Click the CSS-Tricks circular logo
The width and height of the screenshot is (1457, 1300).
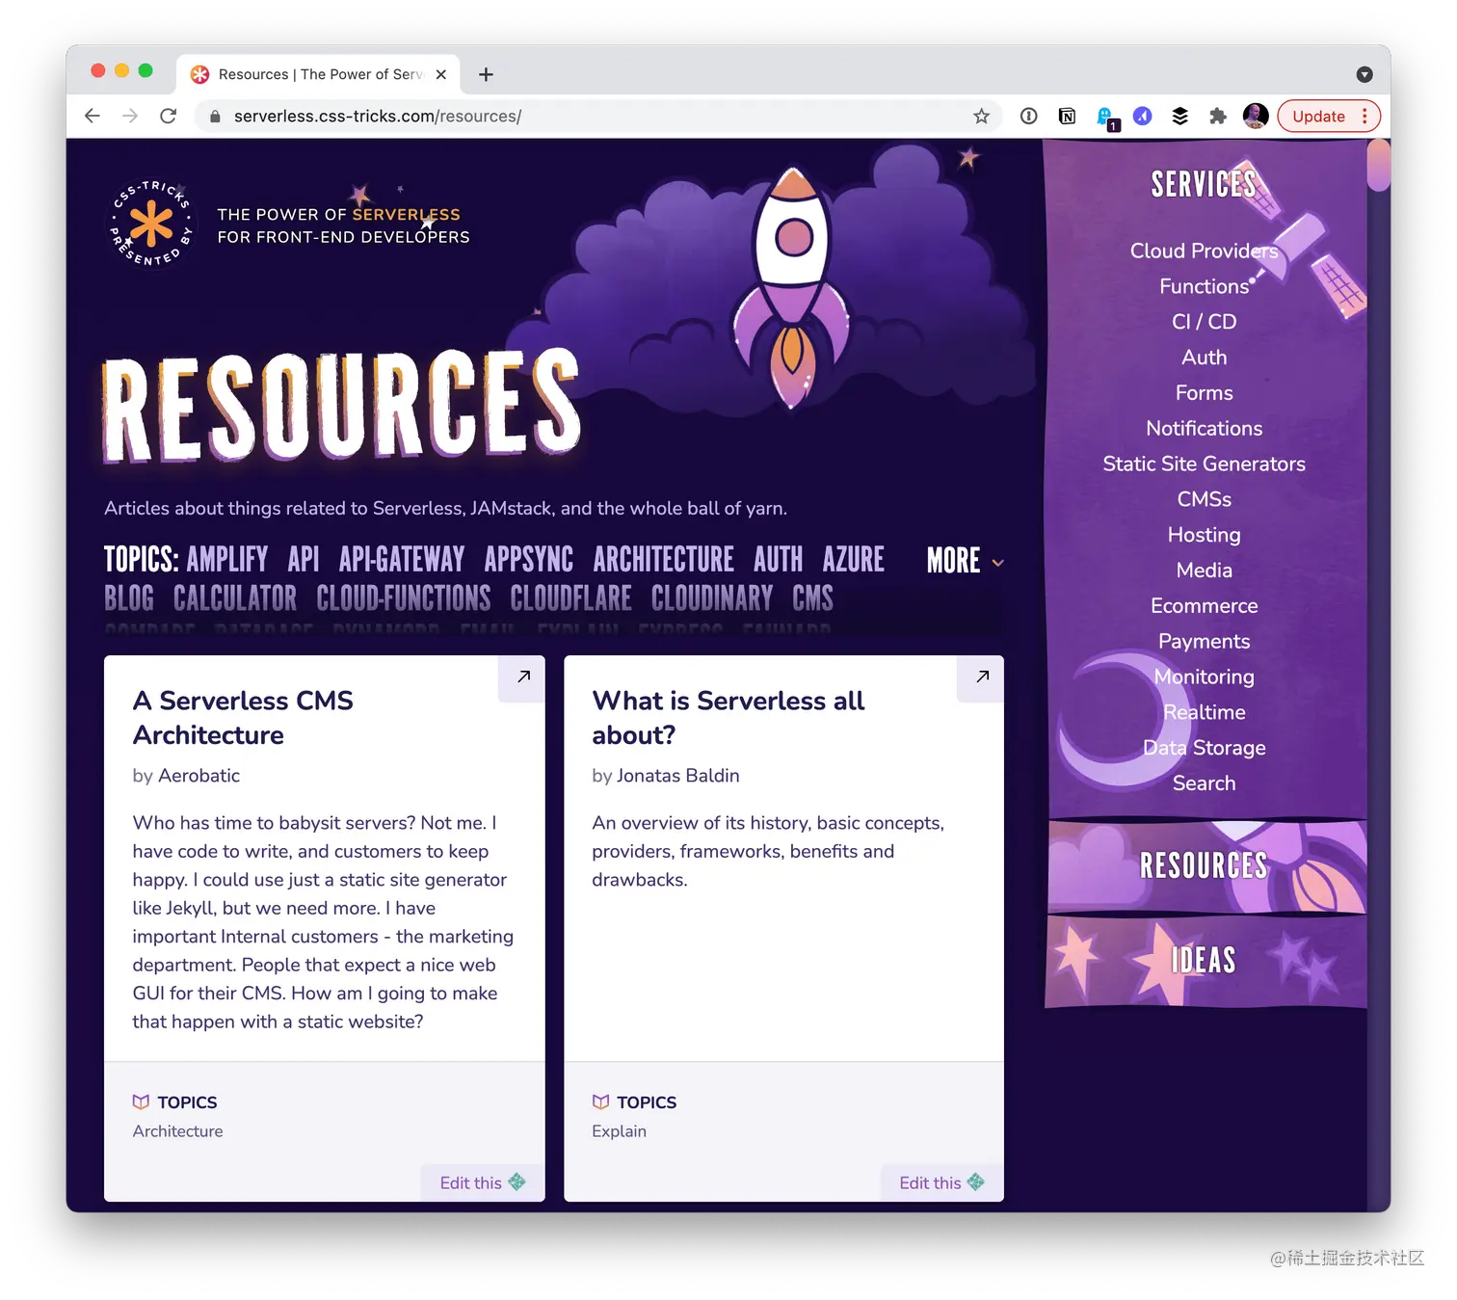[x=151, y=225]
